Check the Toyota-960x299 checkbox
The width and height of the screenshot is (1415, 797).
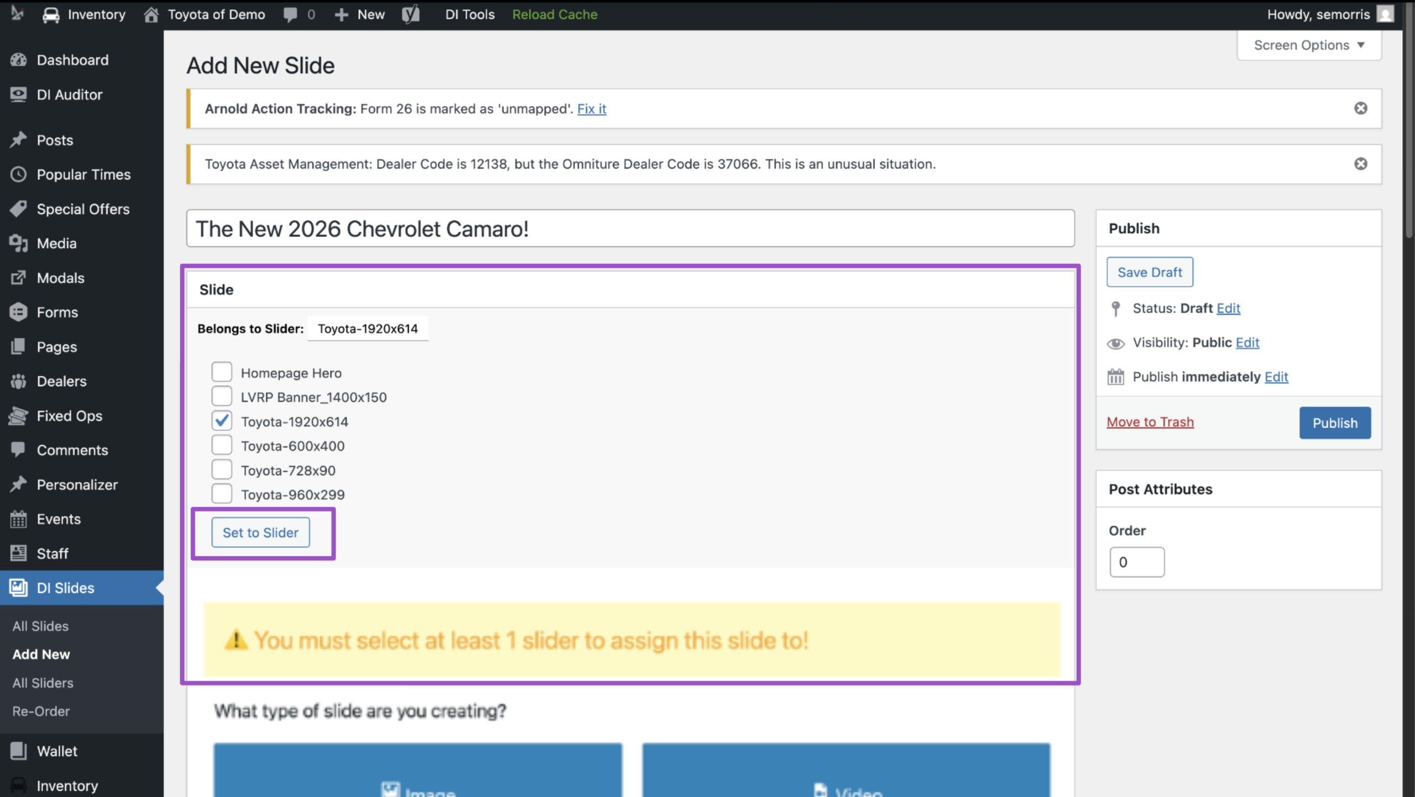pos(222,494)
